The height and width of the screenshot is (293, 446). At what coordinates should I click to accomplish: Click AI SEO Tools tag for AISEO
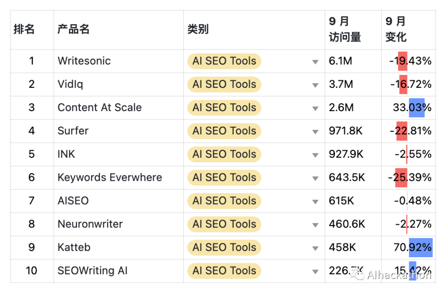(x=224, y=201)
